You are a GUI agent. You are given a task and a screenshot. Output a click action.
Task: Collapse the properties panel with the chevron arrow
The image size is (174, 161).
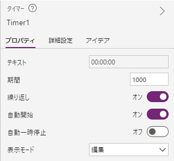coord(162,11)
